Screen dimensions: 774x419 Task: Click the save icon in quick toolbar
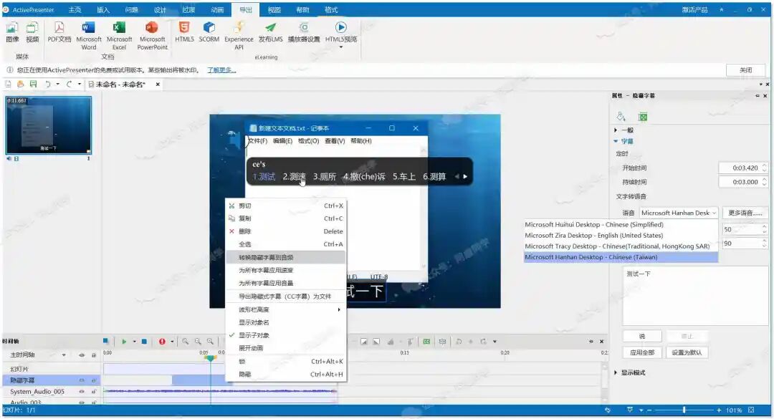33,85
